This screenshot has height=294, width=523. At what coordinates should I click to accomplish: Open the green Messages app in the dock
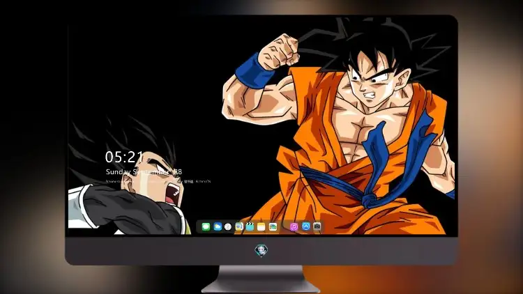point(206,226)
